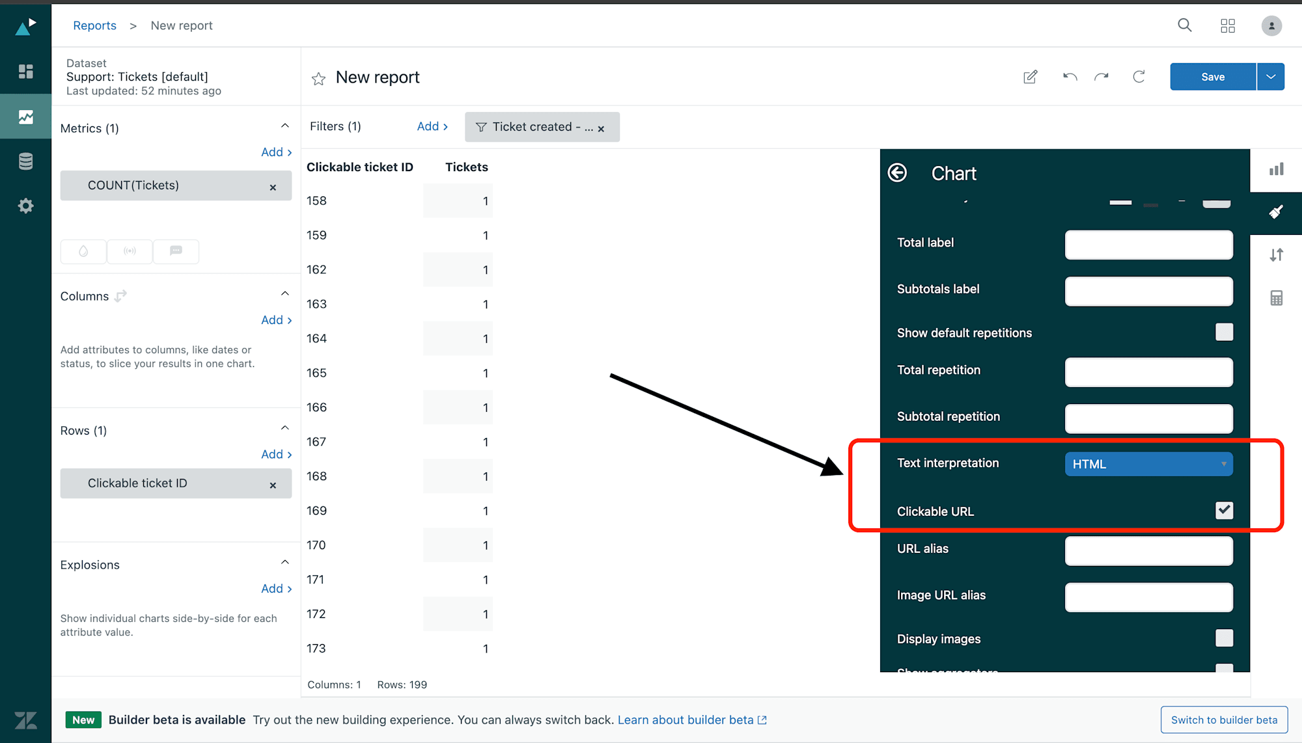The height and width of the screenshot is (743, 1302).
Task: Click the edit/pencil icon top bar
Action: tap(1031, 77)
